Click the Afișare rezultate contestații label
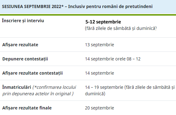Image resolution: width=176 pixels, height=115 pixels. click(x=32, y=73)
